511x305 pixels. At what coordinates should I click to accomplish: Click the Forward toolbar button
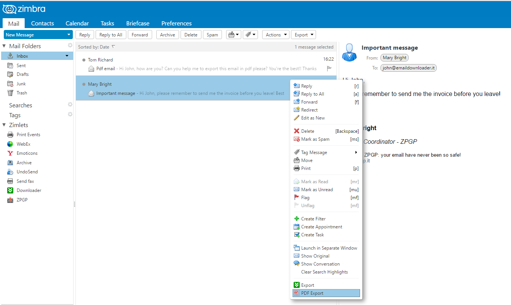coord(140,35)
